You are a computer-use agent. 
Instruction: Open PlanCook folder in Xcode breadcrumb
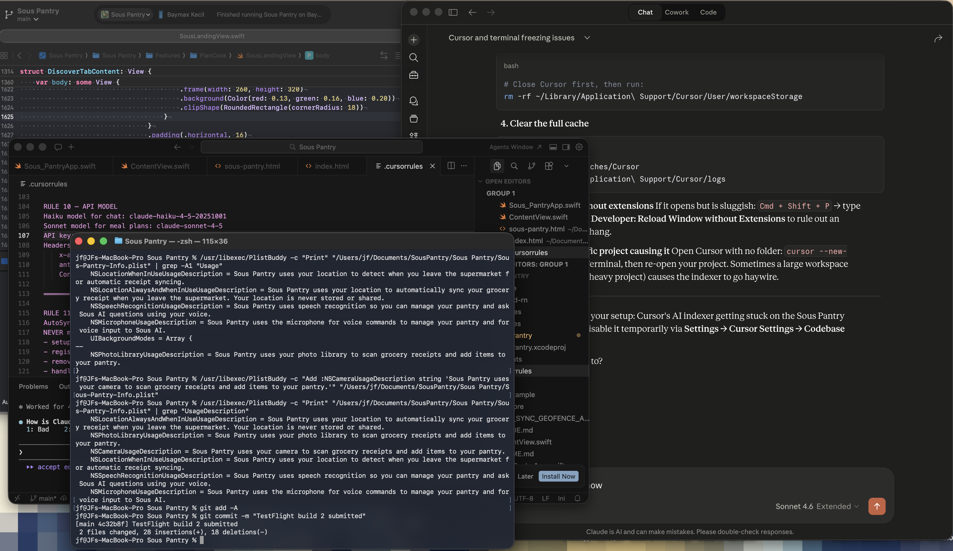pos(208,55)
